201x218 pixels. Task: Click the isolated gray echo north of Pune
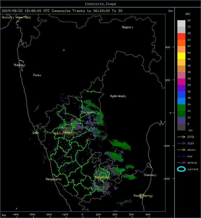64,50
